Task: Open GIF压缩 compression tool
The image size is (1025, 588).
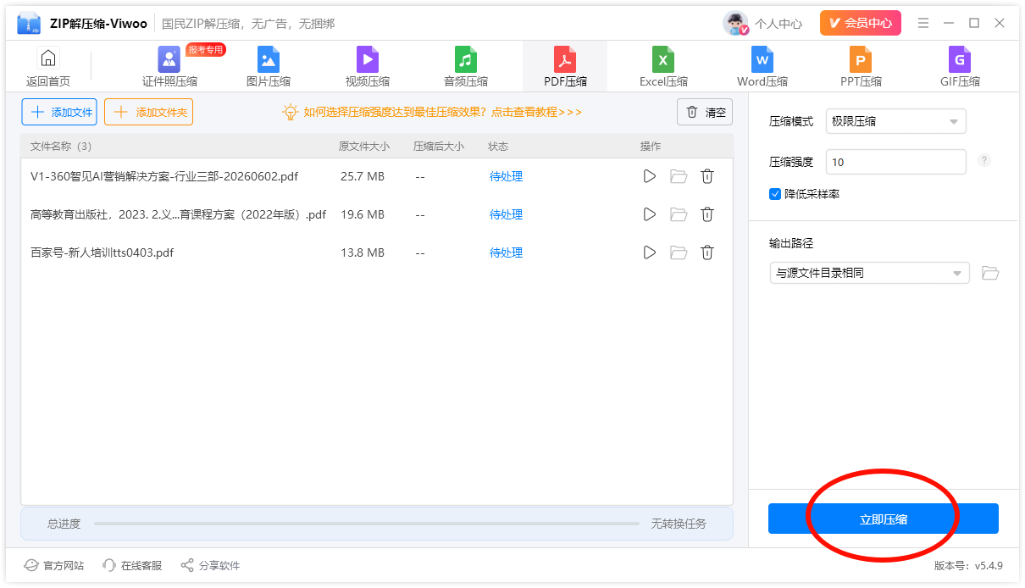Action: pos(960,67)
